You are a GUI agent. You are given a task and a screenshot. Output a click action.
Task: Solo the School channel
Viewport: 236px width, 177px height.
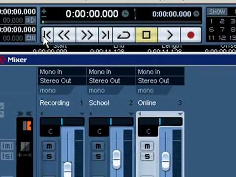click(x=98, y=156)
